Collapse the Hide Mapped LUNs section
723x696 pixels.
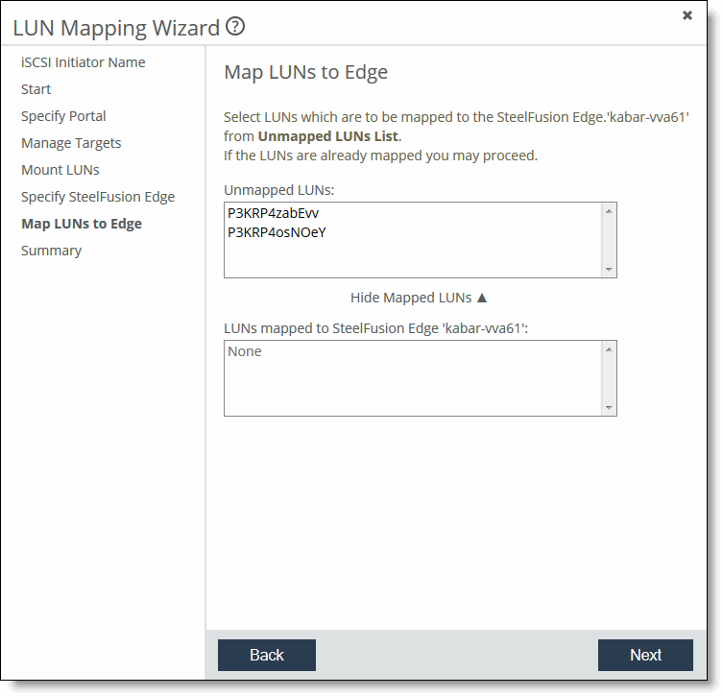pyautogui.click(x=420, y=298)
